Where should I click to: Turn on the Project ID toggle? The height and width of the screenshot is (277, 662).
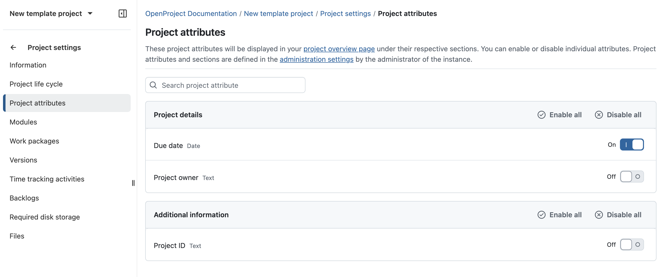pyautogui.click(x=632, y=244)
